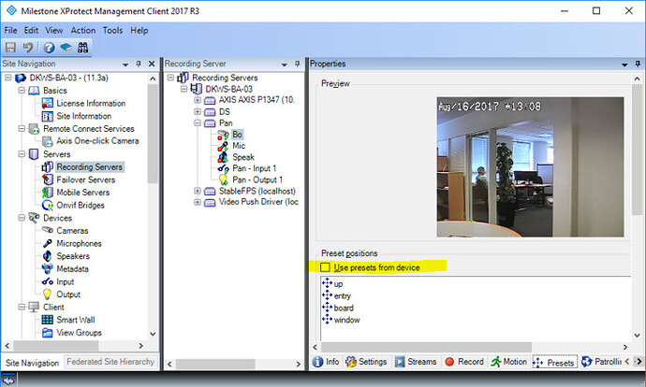The image size is (646, 387).
Task: Click the Pan - Output 1 lightbulb icon
Action: point(223,179)
